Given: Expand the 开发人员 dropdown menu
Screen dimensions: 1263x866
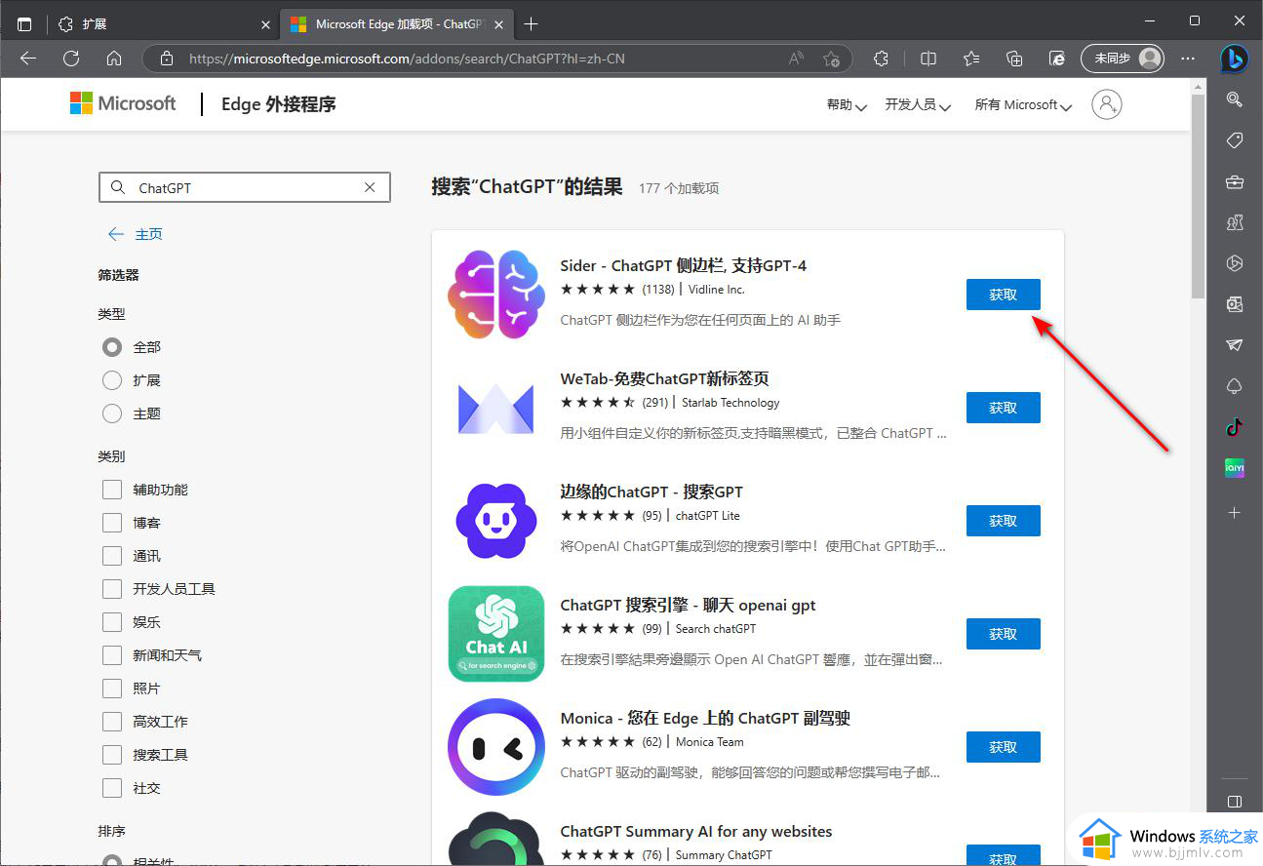Looking at the screenshot, I should [918, 104].
